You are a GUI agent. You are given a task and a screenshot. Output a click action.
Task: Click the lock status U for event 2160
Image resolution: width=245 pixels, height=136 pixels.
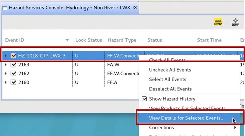tap(77, 82)
